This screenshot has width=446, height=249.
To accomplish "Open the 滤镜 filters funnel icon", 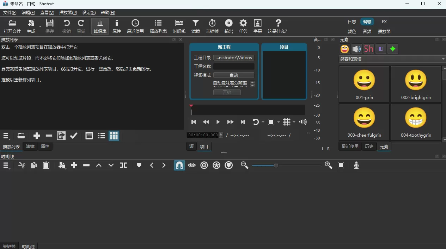I will 196,26.
